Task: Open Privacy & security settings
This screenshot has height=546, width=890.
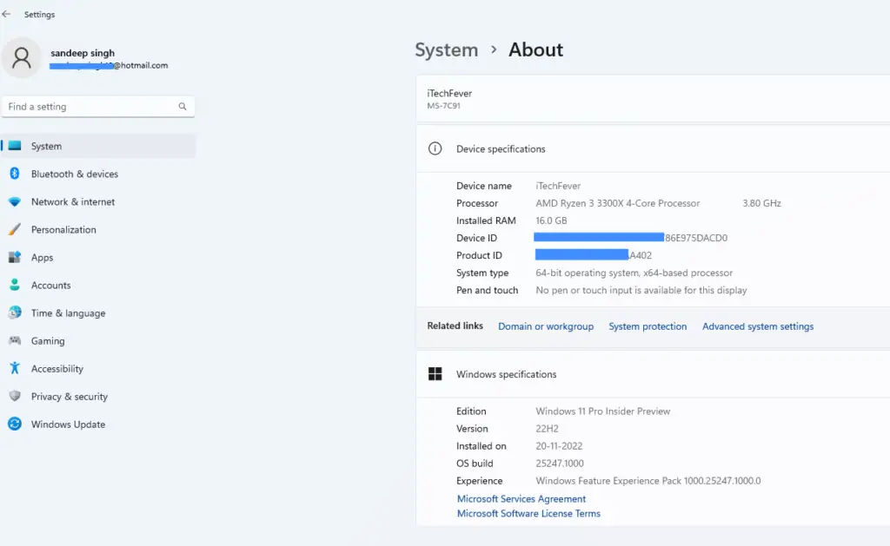Action: [x=99, y=396]
